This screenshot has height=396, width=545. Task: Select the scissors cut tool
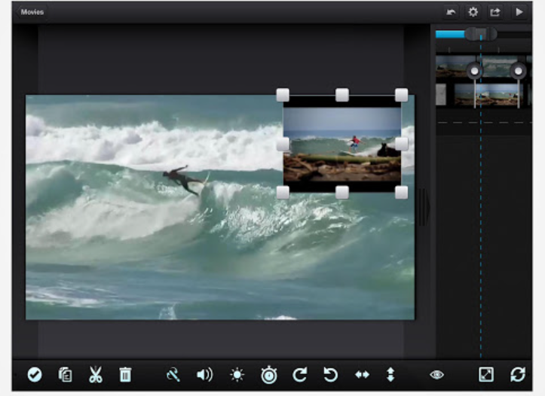95,375
